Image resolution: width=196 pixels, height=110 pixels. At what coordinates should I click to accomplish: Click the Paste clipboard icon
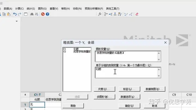click(9, 14)
